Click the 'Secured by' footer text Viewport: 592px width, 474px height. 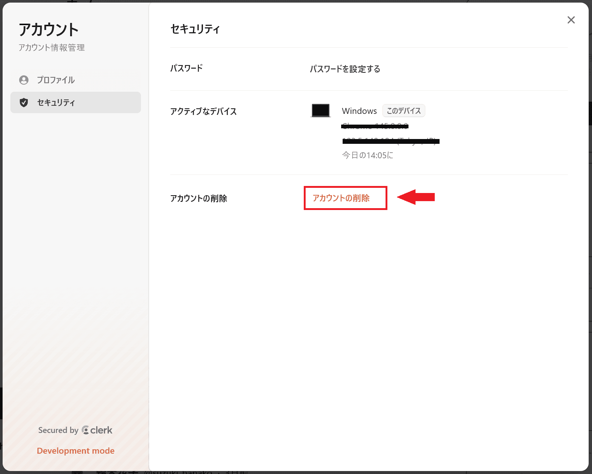[58, 430]
